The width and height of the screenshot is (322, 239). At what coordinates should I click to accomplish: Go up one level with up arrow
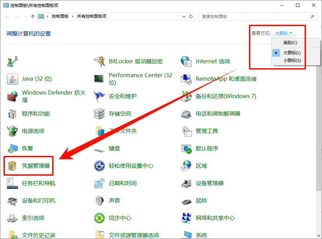tap(33, 17)
